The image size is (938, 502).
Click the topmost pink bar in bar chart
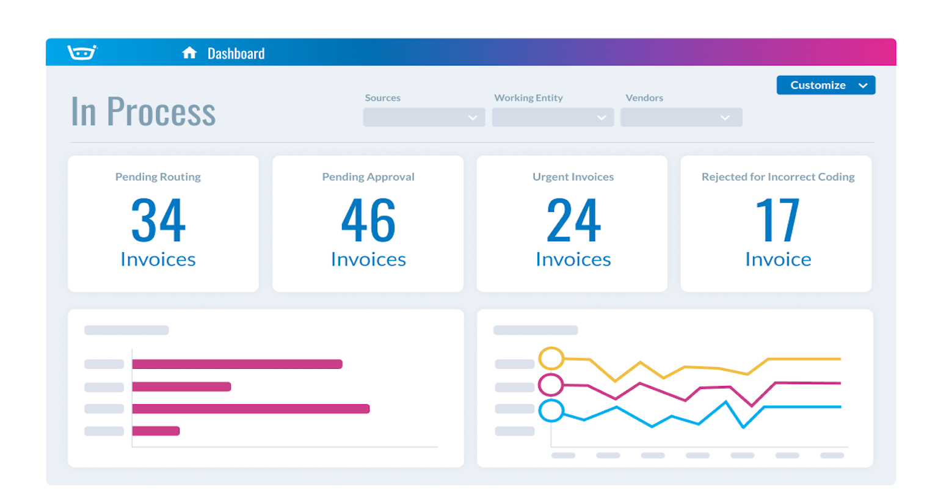237,364
